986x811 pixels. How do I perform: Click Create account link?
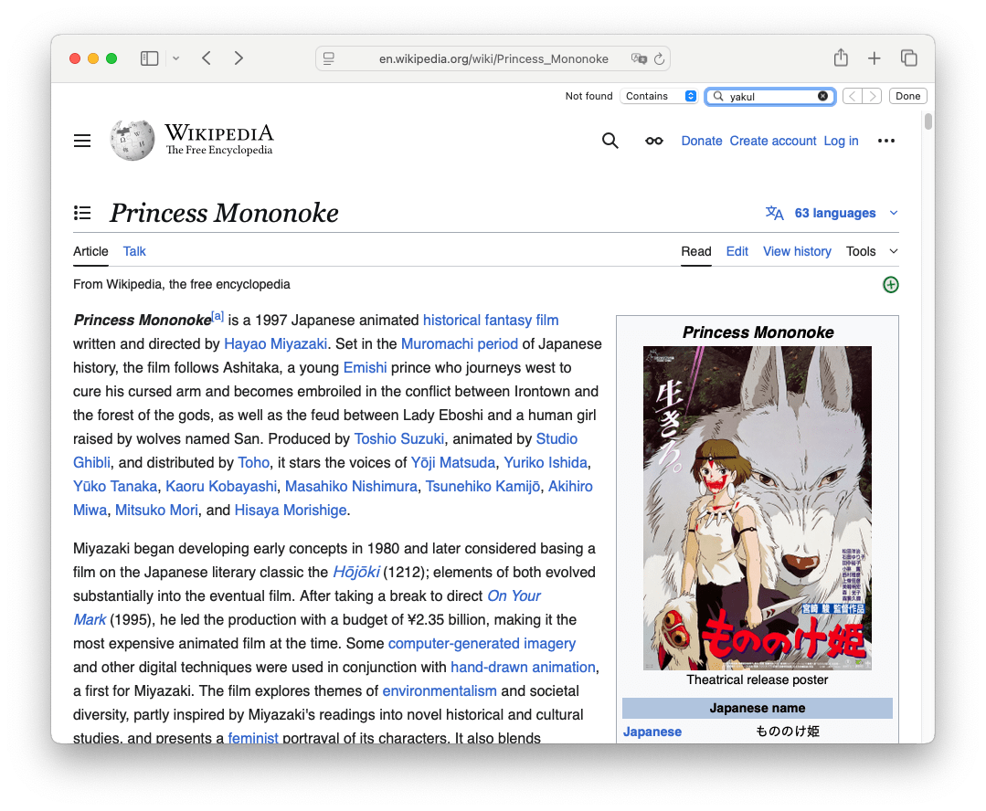[773, 141]
